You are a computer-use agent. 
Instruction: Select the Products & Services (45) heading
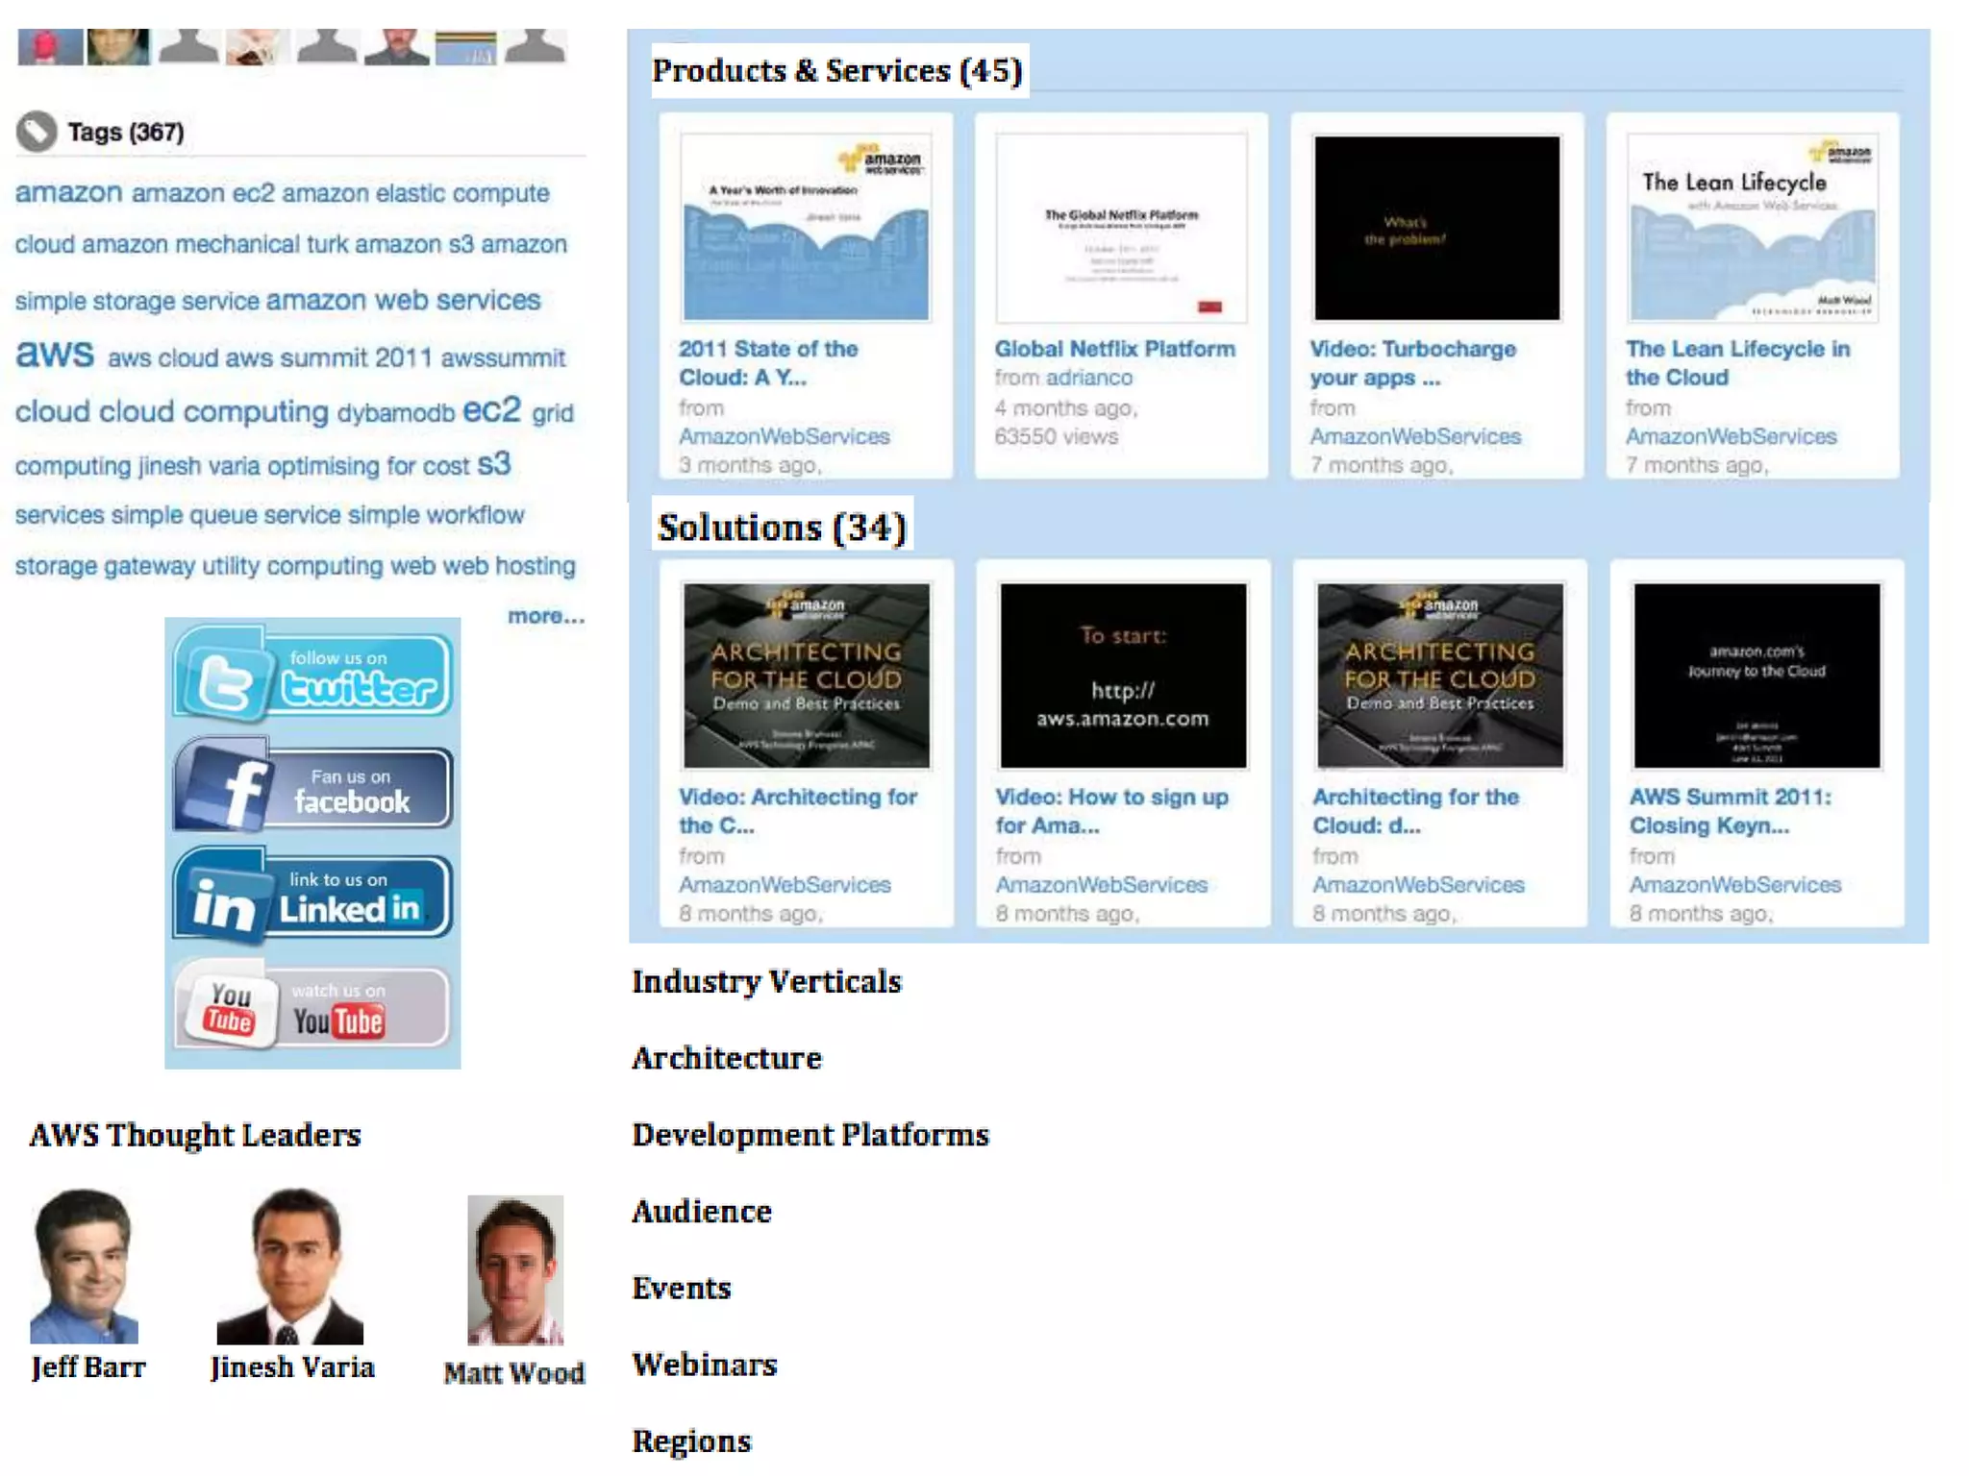click(x=837, y=71)
